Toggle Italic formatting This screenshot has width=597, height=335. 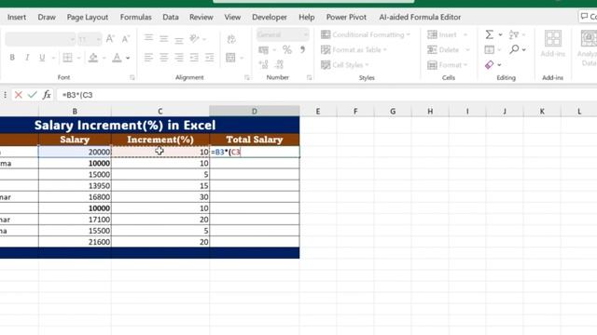coord(27,58)
